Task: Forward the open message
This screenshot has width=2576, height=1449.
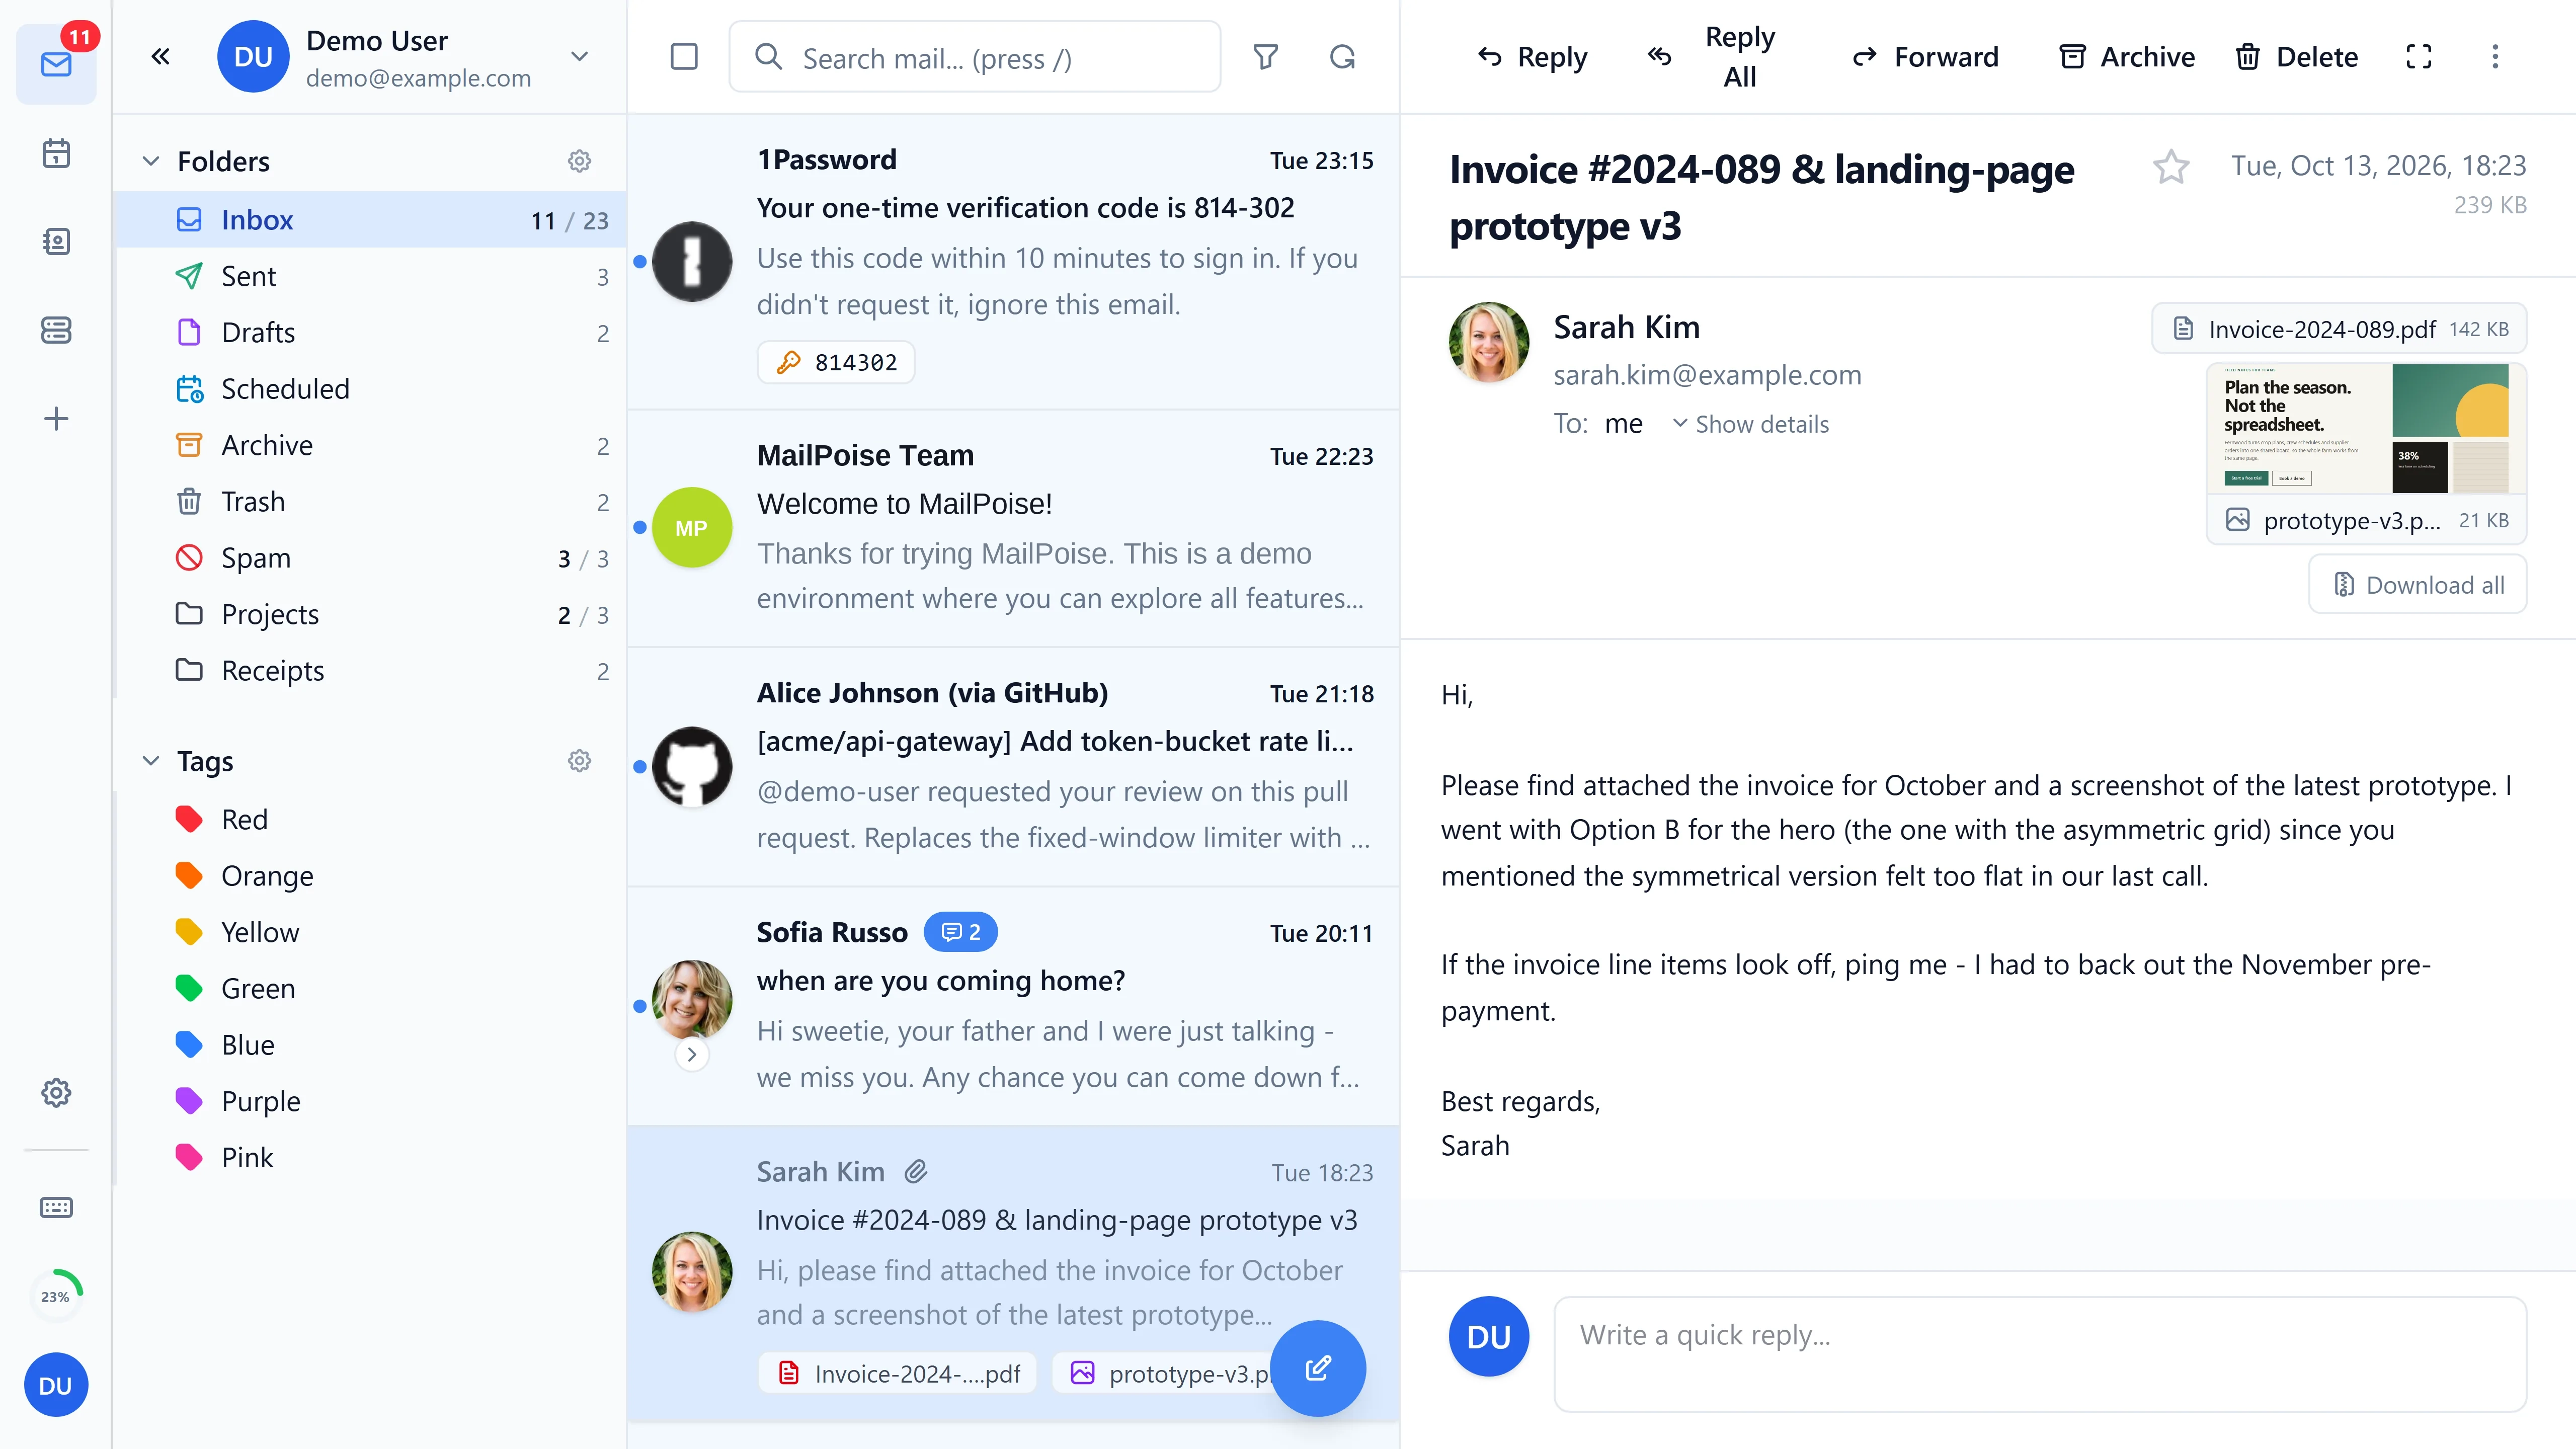Action: click(x=1926, y=57)
